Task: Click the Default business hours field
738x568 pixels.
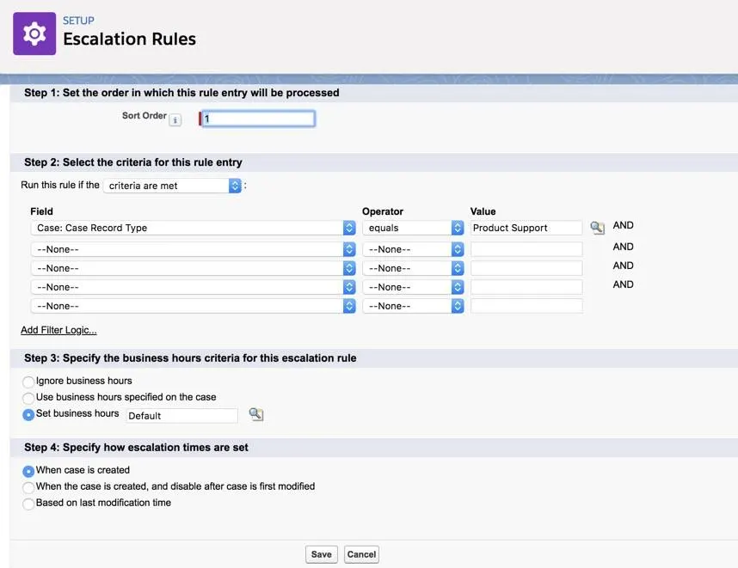Action: 181,416
